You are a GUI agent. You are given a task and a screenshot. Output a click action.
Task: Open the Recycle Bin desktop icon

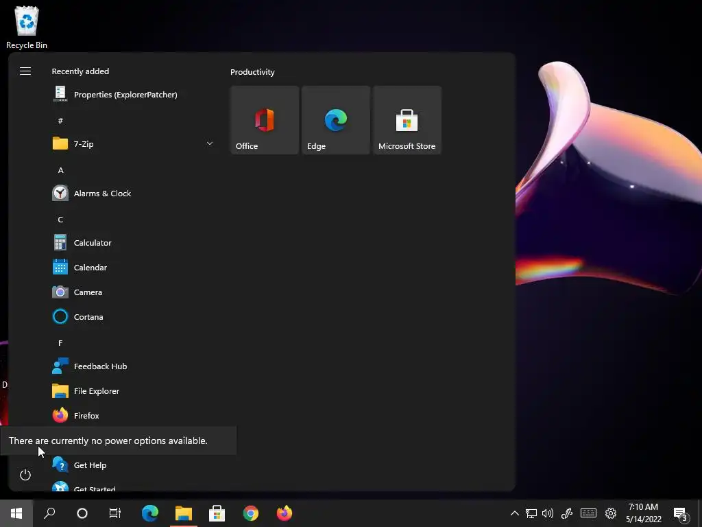coord(27,27)
